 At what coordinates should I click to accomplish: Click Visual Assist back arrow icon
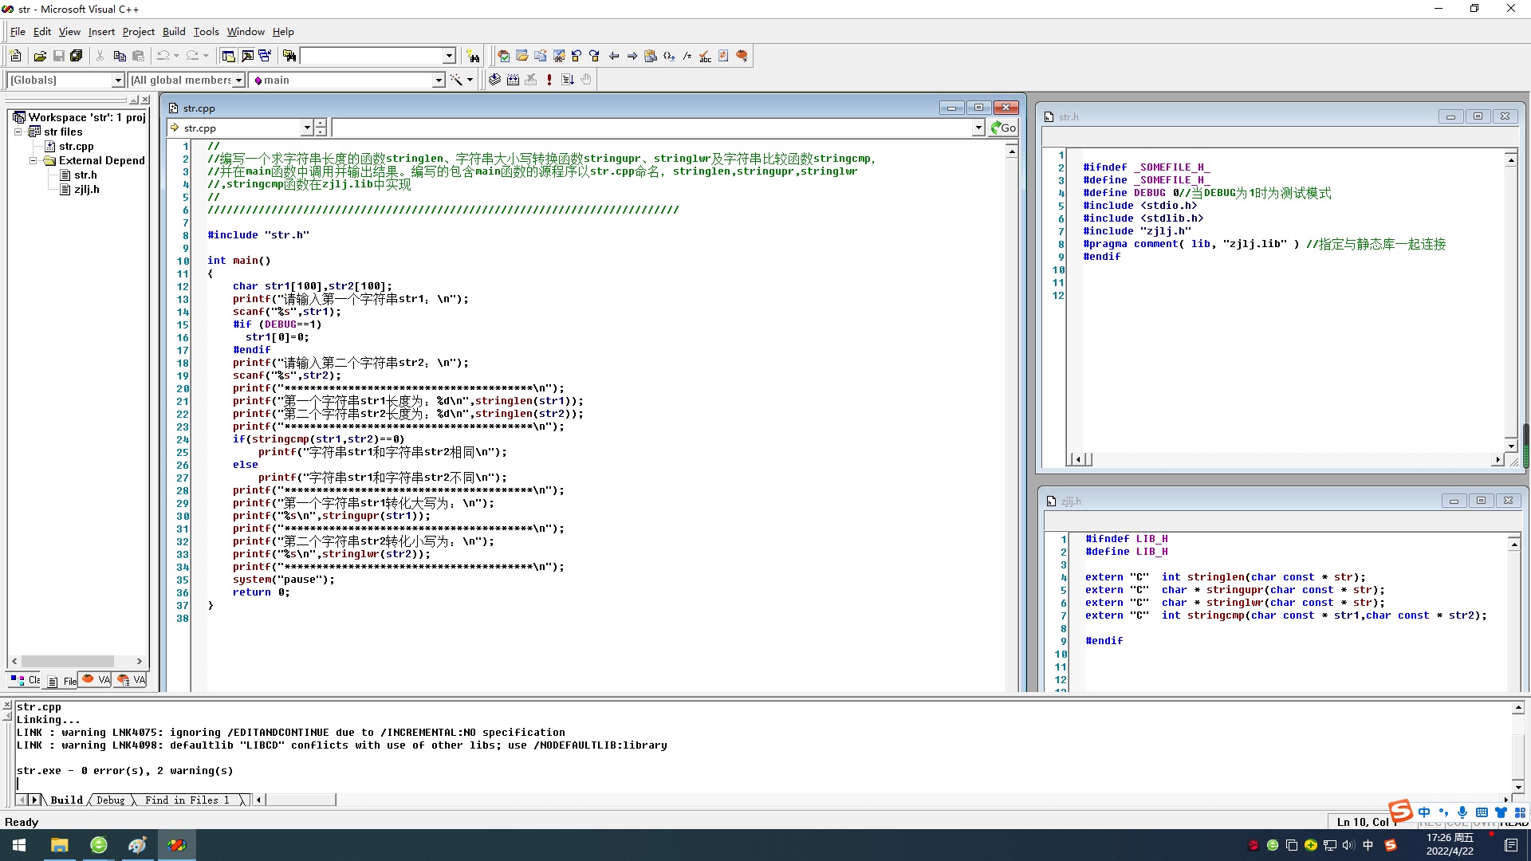click(614, 56)
